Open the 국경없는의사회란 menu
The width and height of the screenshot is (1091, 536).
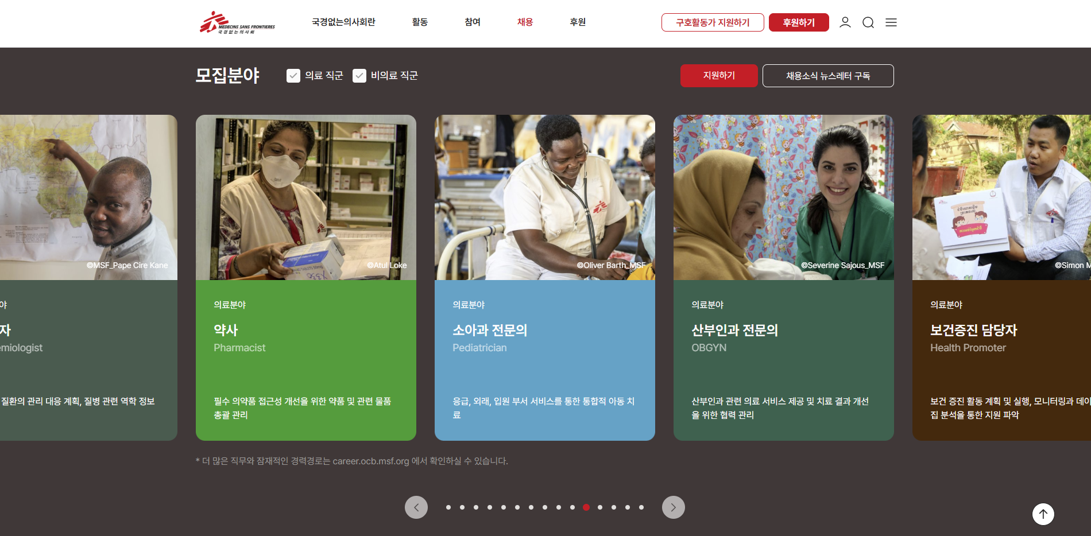point(343,22)
